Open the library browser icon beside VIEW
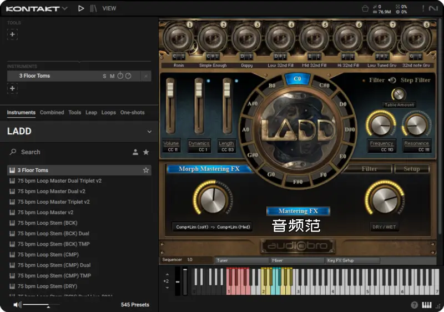 tap(94, 8)
